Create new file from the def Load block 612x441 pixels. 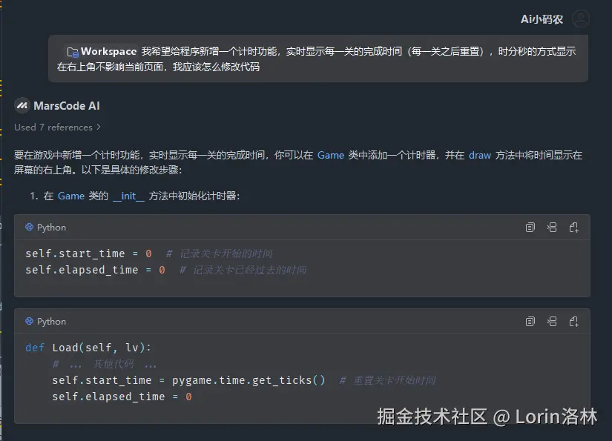tap(573, 321)
